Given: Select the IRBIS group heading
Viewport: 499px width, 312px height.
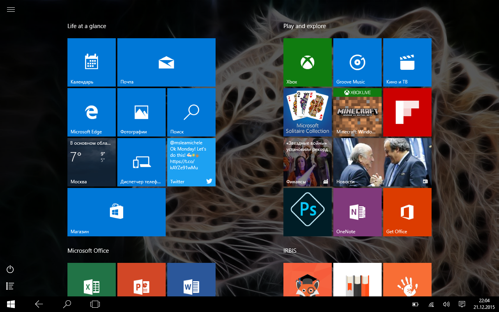Looking at the screenshot, I should [x=290, y=251].
